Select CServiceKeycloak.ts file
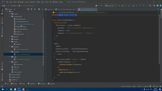162x91 pixels. (x=23, y=49)
